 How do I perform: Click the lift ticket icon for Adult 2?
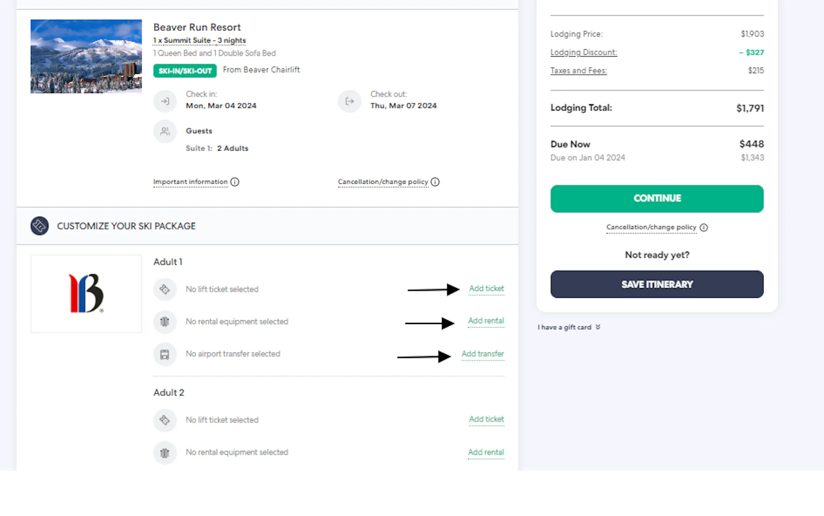(x=165, y=420)
